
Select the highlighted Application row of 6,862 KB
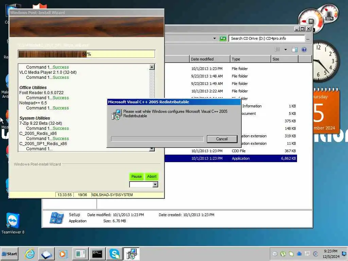pos(231,158)
